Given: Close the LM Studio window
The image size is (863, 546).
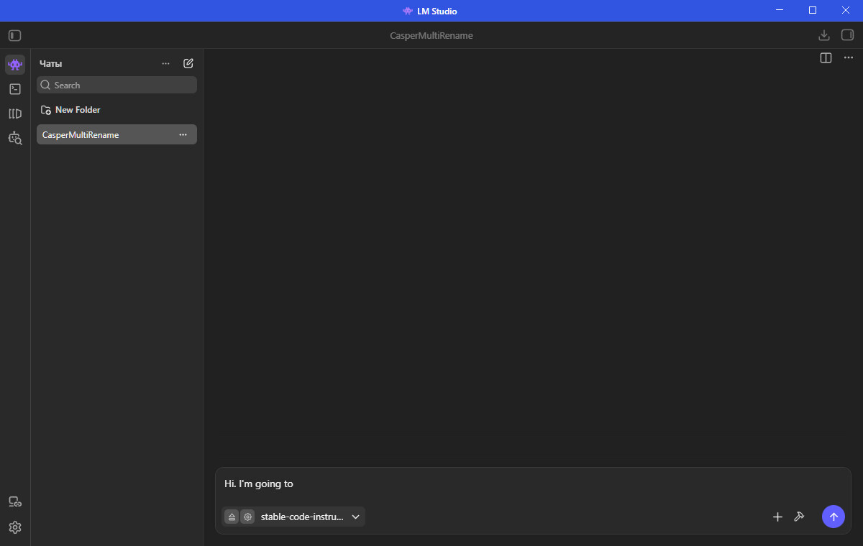Looking at the screenshot, I should (x=846, y=10).
